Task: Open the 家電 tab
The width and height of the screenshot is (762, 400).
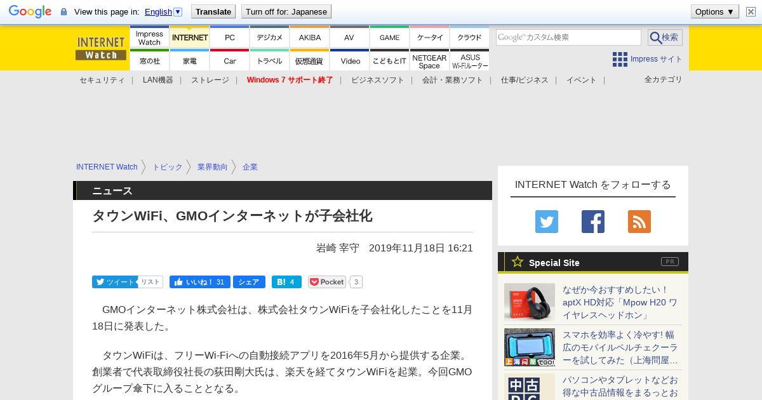Action: coord(190,60)
